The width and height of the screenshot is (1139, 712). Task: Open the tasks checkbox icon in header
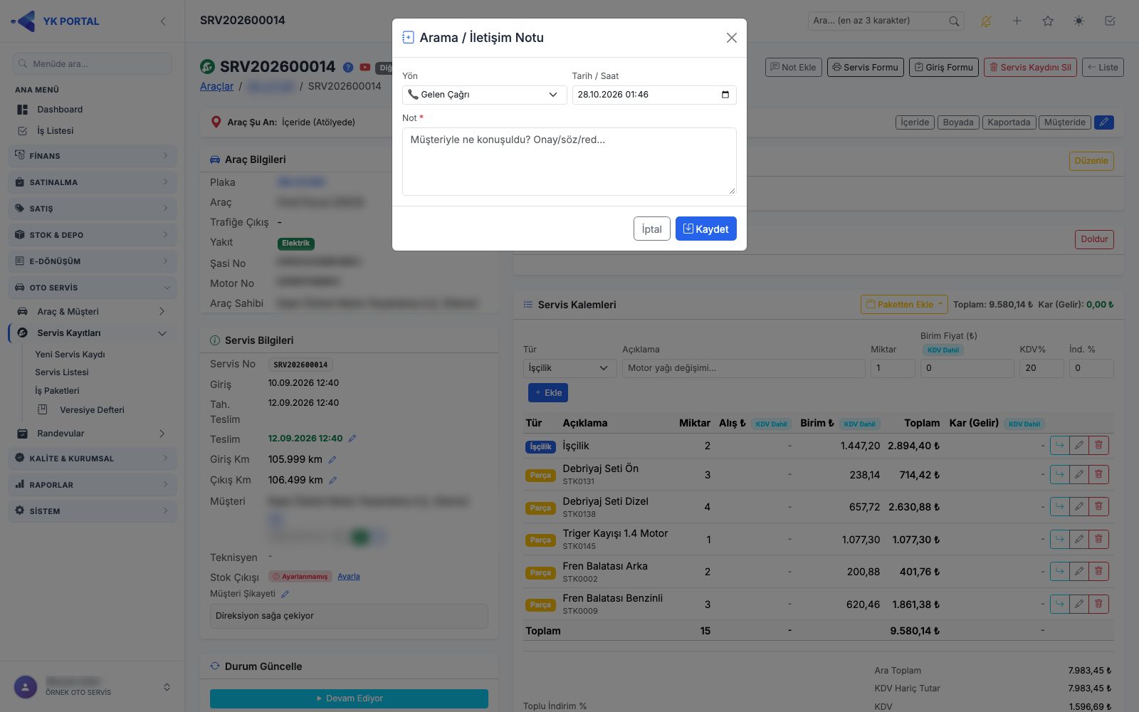click(x=1110, y=21)
